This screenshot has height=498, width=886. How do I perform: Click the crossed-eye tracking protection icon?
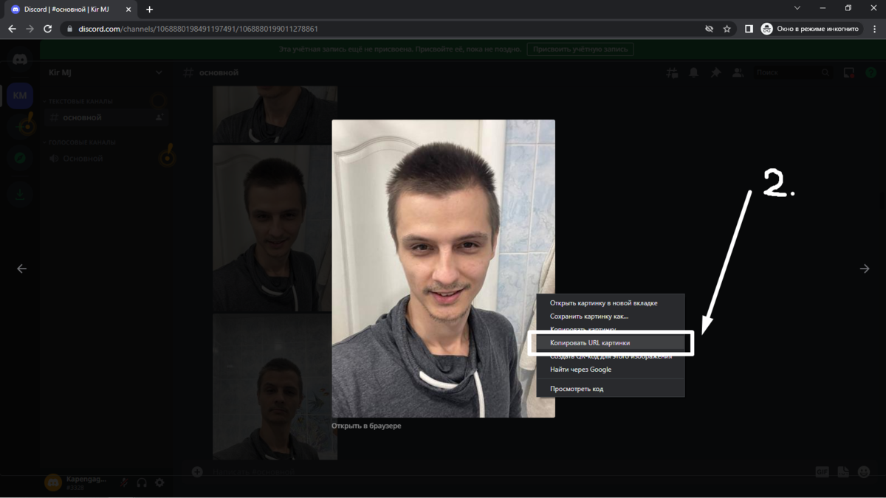coord(709,29)
